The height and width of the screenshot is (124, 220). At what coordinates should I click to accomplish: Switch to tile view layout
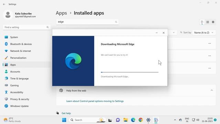(x=213, y=22)
